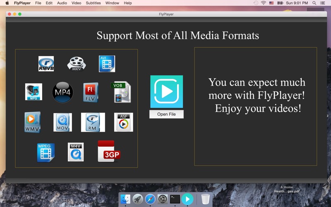331x207 pixels.
Task: Click the MPG format icon
Action: [x=34, y=91]
